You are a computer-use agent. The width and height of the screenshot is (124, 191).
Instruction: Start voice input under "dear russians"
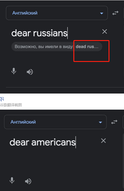(x=14, y=71)
